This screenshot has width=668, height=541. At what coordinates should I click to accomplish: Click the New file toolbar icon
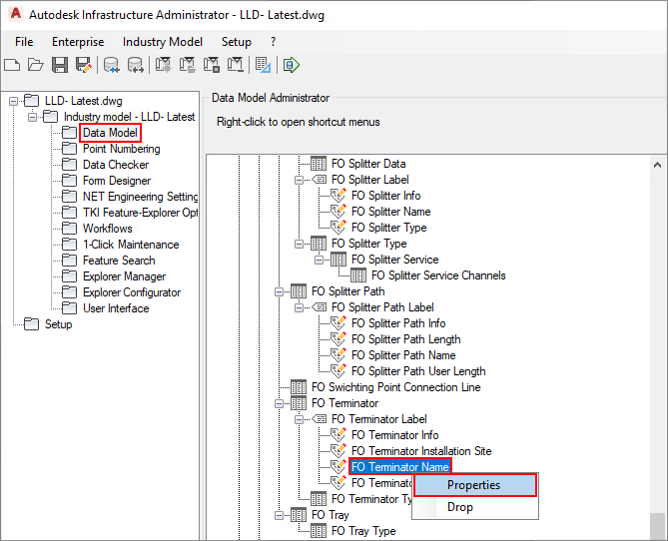point(12,65)
